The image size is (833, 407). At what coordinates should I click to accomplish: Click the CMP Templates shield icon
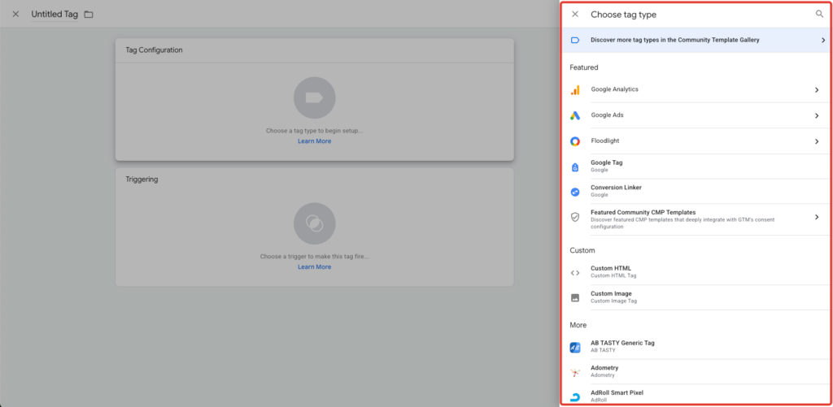(575, 217)
